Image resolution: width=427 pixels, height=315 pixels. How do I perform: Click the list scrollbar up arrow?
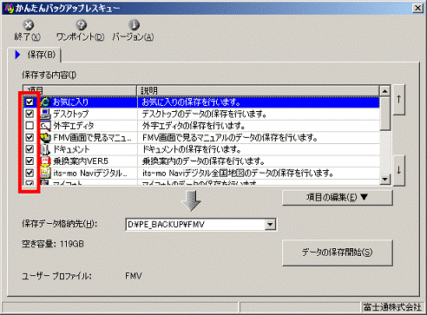384,91
